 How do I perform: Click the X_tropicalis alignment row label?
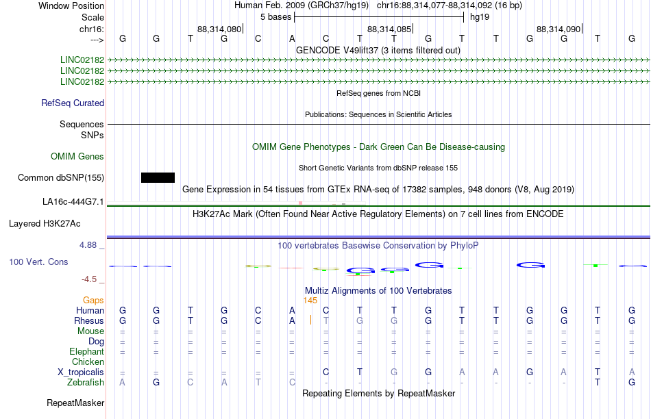[x=81, y=372]
